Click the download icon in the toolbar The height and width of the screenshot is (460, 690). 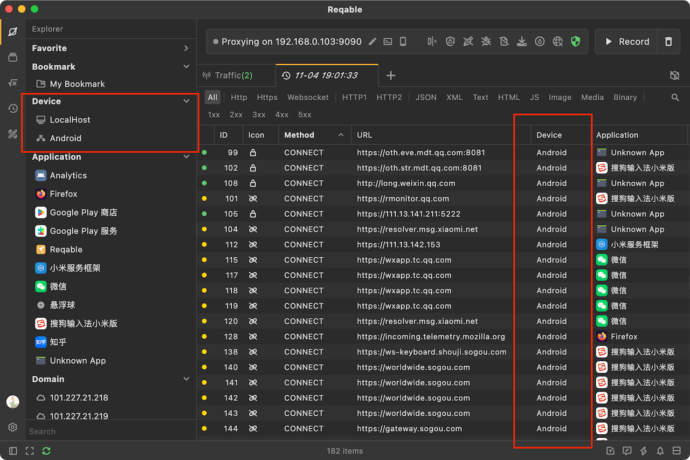tap(521, 42)
